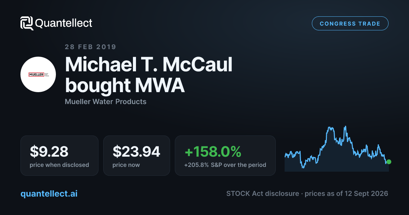Click the highest peak of the price chart
Viewport: 409px width, 215px height.
tap(345, 127)
